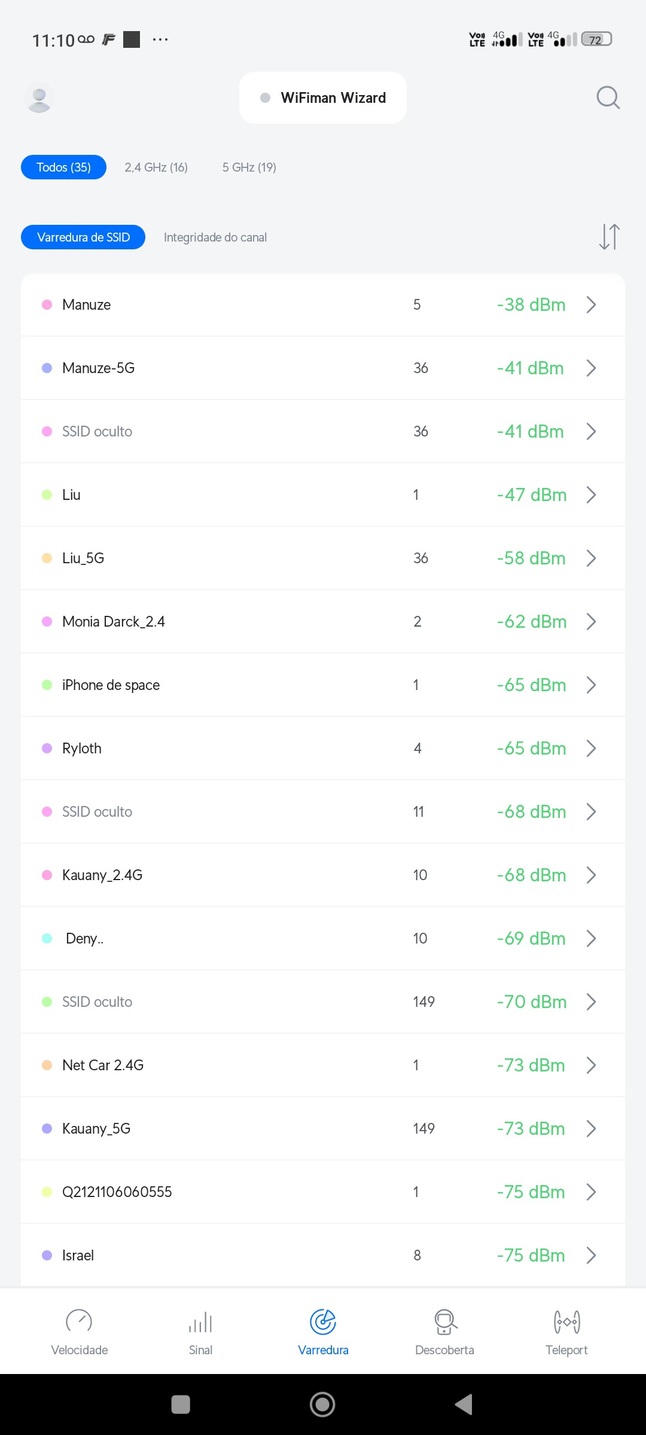Image resolution: width=646 pixels, height=1435 pixels.
Task: Tap the WiFiman Wizard button
Action: (323, 98)
